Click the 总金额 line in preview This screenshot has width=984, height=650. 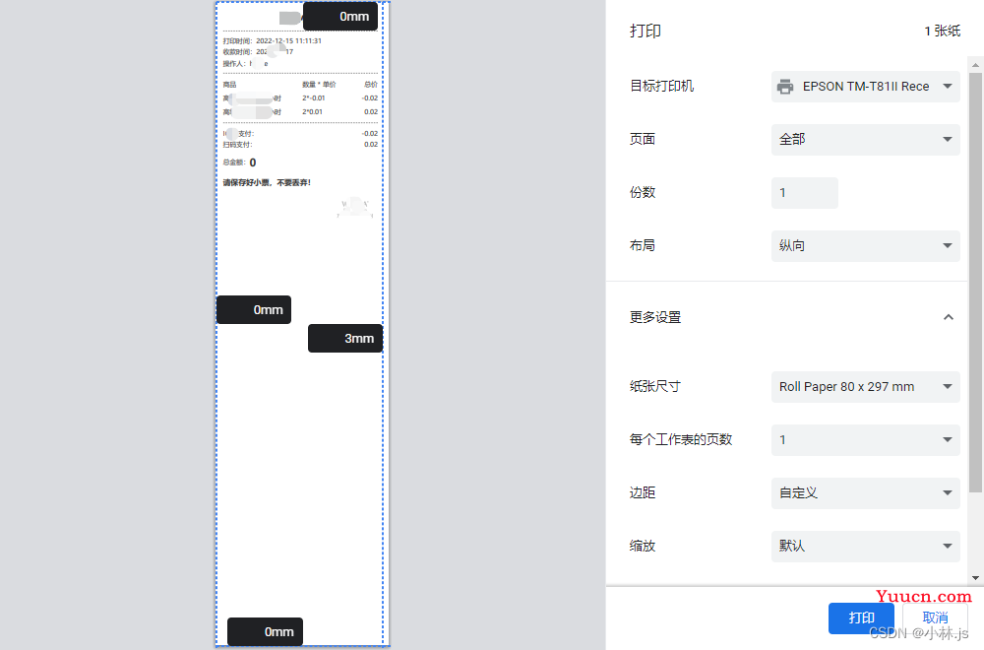(x=239, y=162)
